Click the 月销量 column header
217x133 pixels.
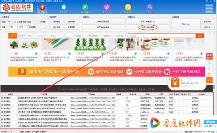[119, 94]
